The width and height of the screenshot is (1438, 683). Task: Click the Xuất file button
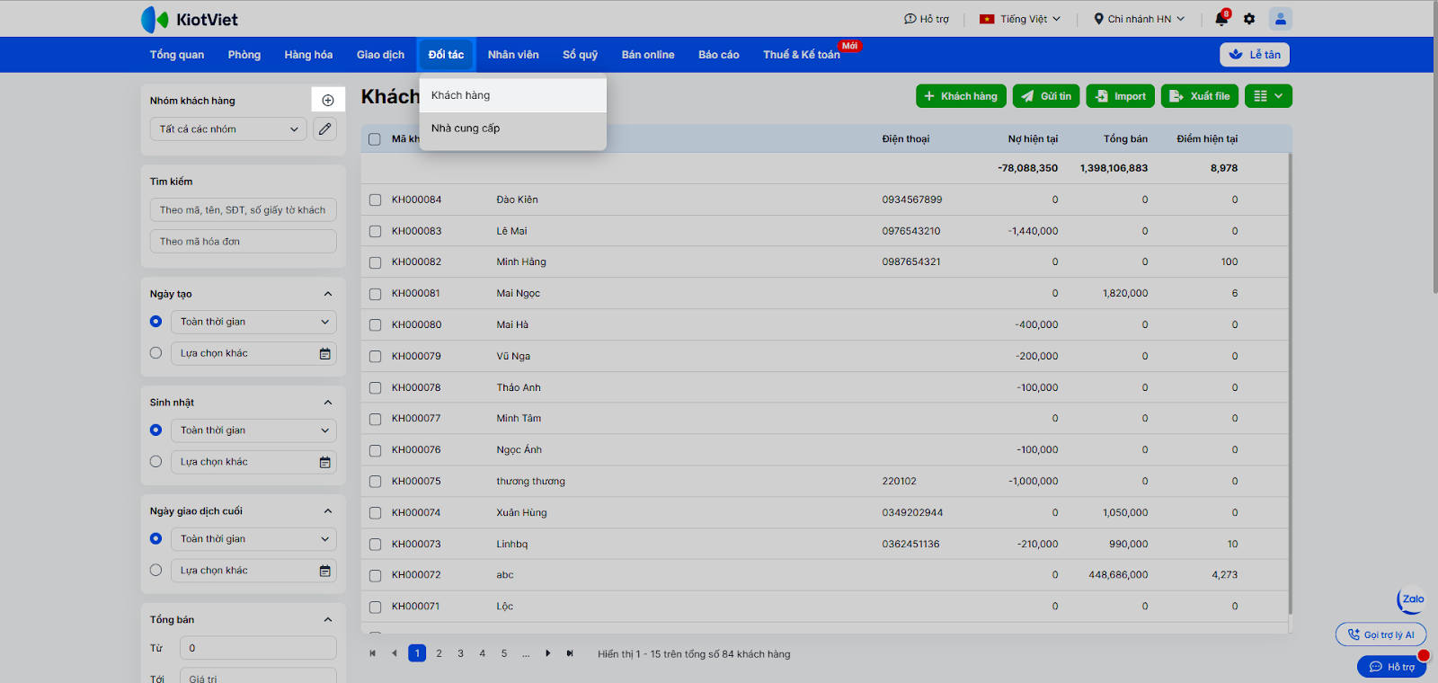(1200, 96)
